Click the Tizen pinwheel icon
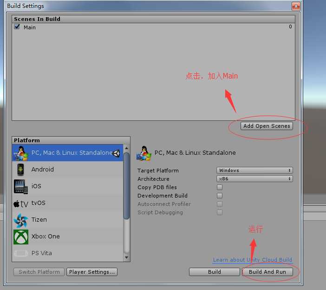Screen dimensions: 326x290 tap(21, 220)
